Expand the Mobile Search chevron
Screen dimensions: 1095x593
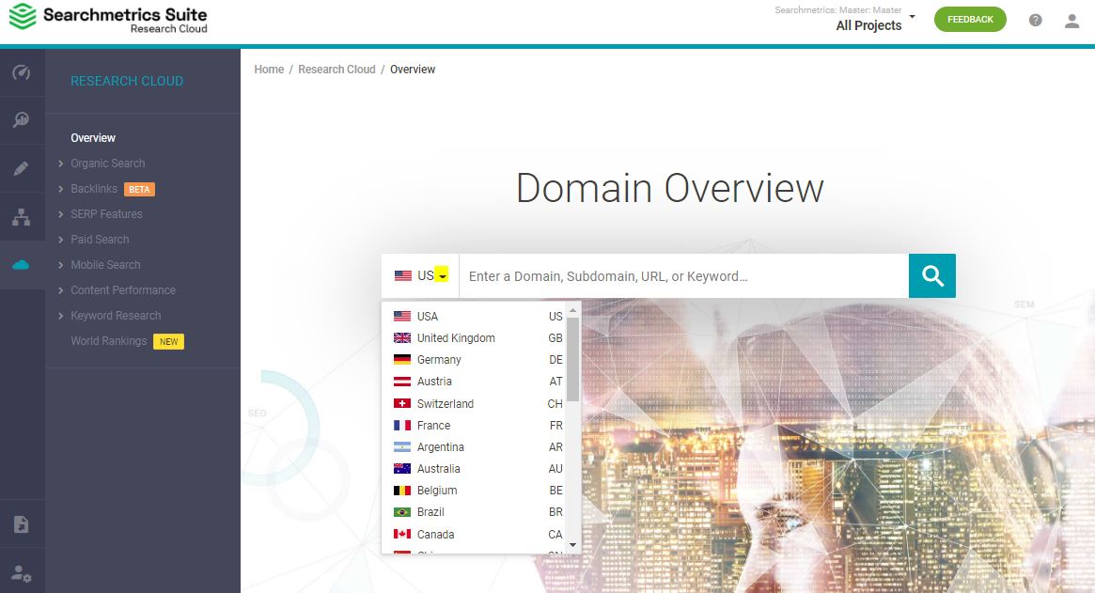pos(61,265)
